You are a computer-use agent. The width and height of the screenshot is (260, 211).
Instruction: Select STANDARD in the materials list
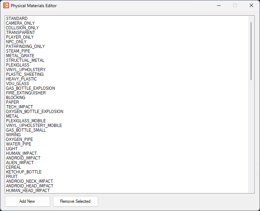[17, 19]
